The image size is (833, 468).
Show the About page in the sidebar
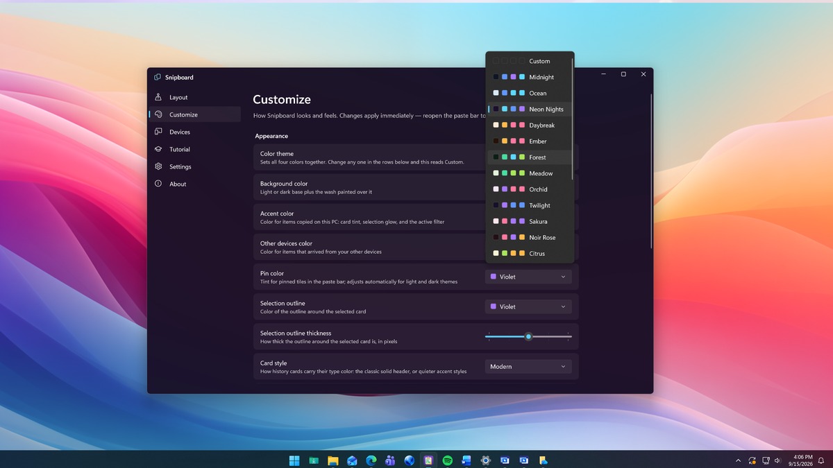[x=194, y=184]
